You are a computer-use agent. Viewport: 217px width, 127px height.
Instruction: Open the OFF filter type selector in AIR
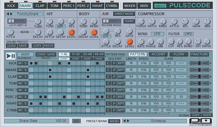pyautogui.click(x=106, y=36)
